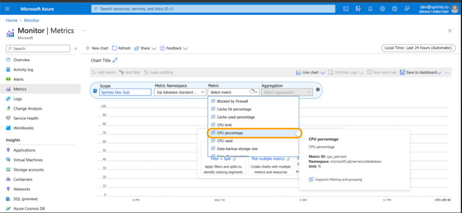Open the portal settings gear
Viewport: 462px width, 213px height.
382,9
